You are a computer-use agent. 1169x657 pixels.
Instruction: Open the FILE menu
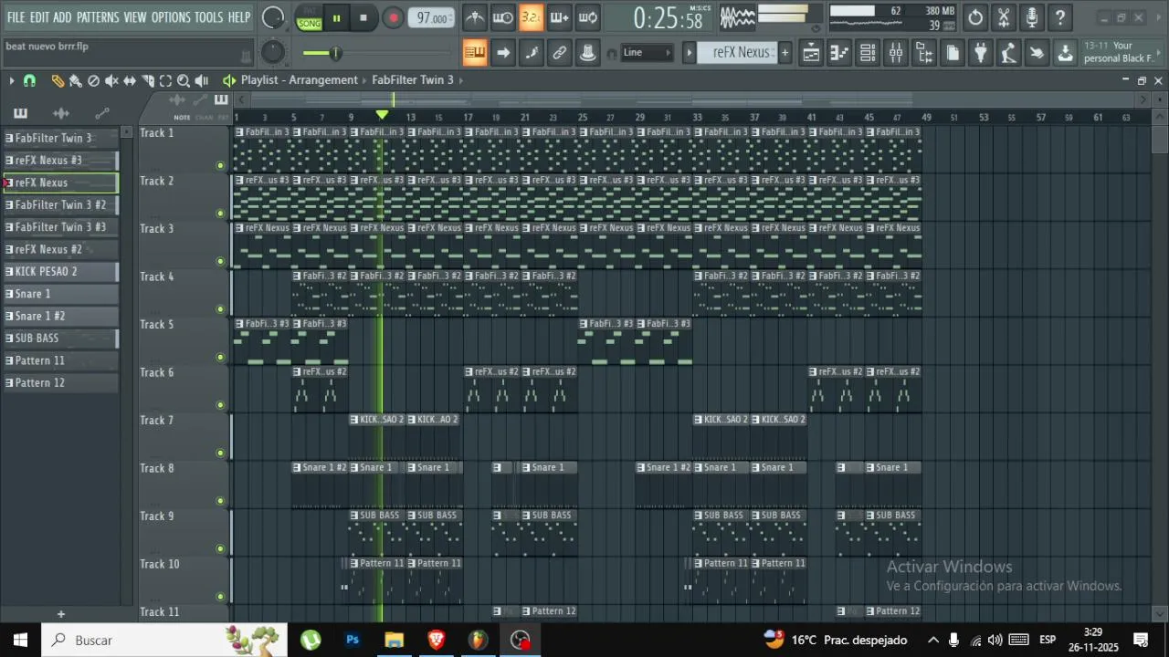coord(16,17)
